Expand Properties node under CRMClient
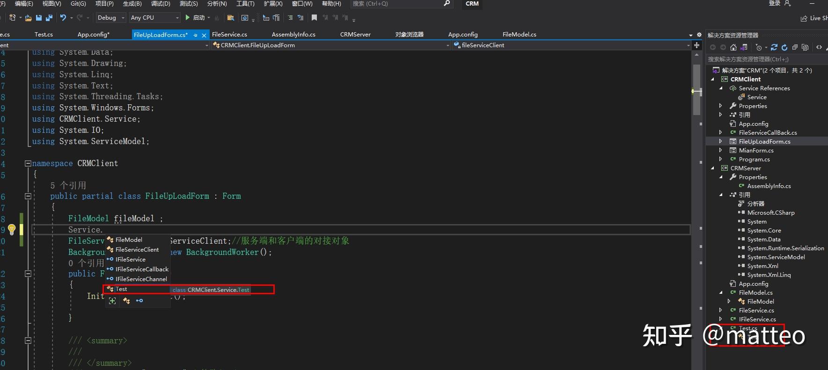The height and width of the screenshot is (370, 828). pos(721,106)
